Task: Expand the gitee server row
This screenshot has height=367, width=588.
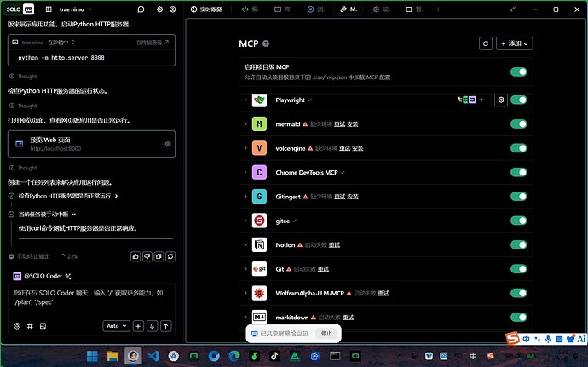Action: (x=245, y=221)
